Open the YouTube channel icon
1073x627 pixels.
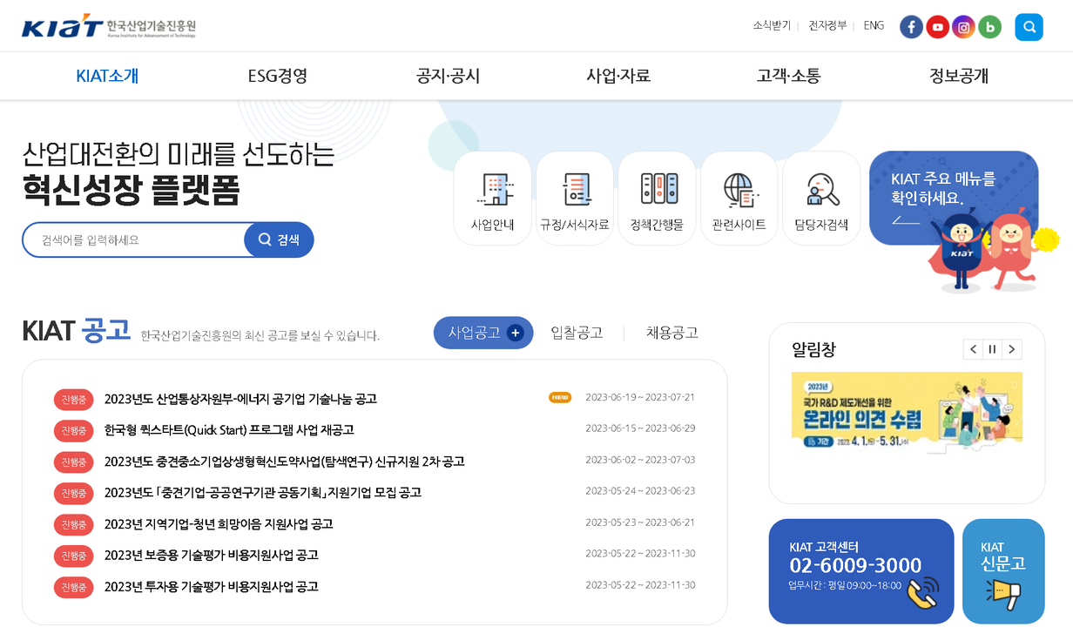click(x=937, y=27)
